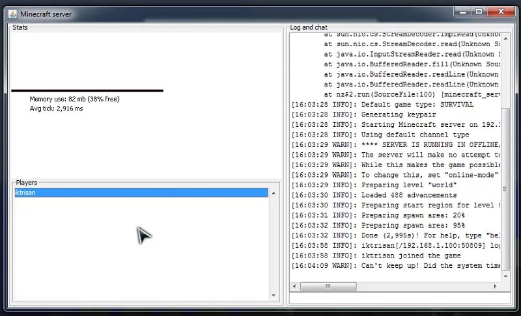Click log line "Preparing spawn area: 95%"
Image resolution: width=521 pixels, height=316 pixels.
(x=378, y=225)
